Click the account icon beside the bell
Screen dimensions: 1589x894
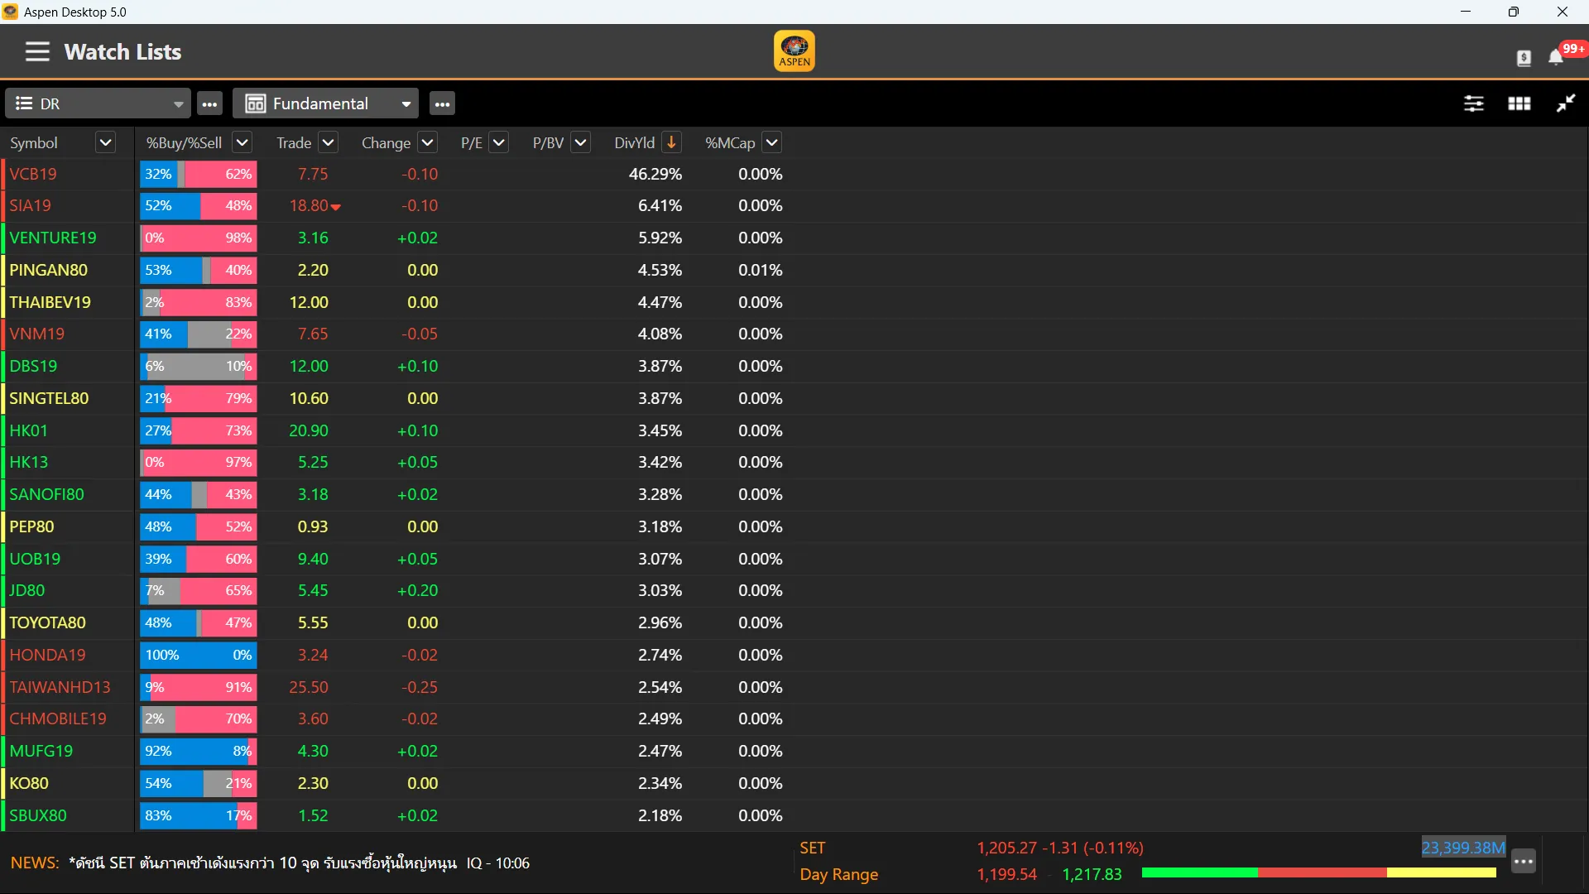coord(1524,57)
